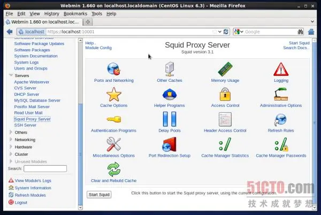The height and width of the screenshot is (215, 321).
Task: Open the Bookmarks menu
Action: point(75,14)
